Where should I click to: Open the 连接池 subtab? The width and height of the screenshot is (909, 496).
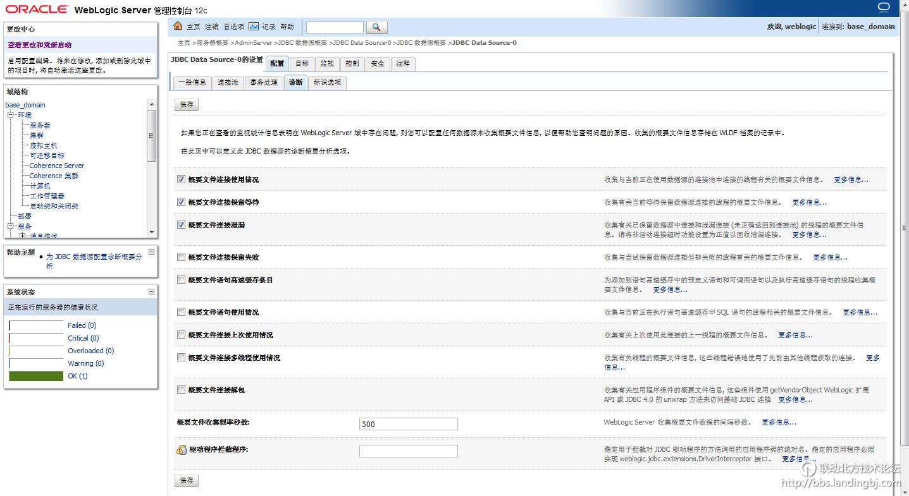point(228,82)
